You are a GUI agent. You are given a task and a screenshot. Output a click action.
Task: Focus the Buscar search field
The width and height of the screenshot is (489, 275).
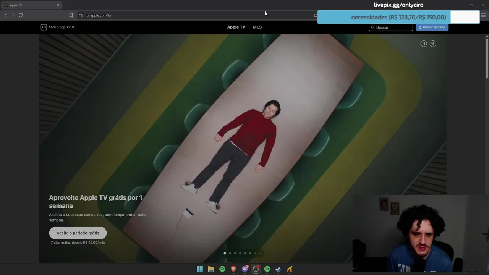391,27
